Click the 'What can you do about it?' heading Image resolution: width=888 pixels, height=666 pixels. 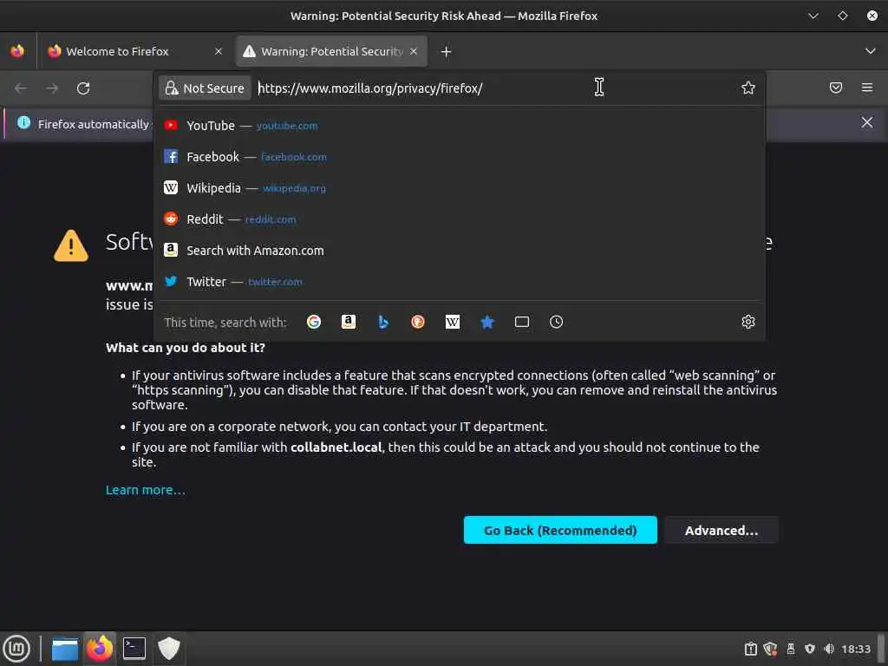click(x=186, y=348)
